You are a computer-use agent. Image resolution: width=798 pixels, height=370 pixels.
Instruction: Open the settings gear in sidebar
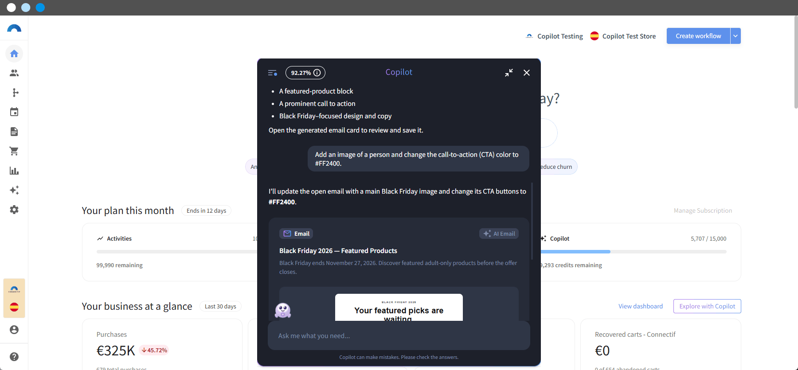pyautogui.click(x=14, y=210)
